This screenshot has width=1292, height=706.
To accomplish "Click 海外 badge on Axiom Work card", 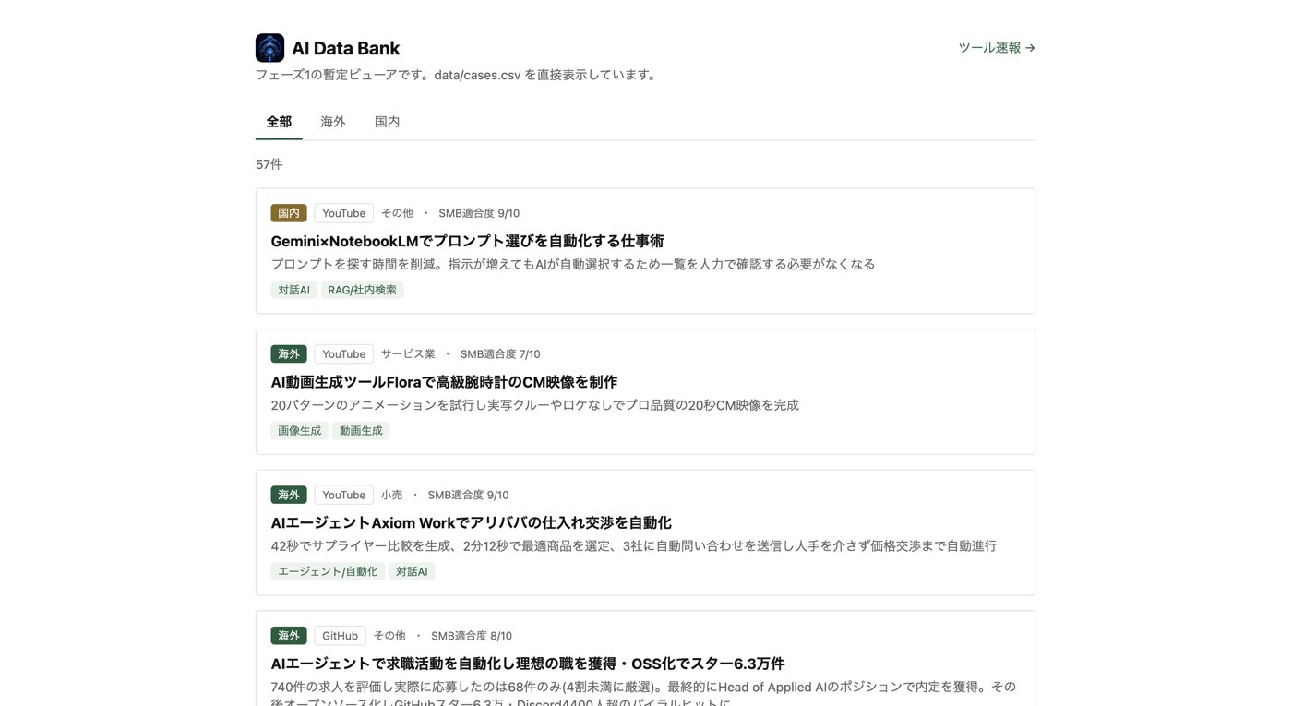I will tap(289, 495).
